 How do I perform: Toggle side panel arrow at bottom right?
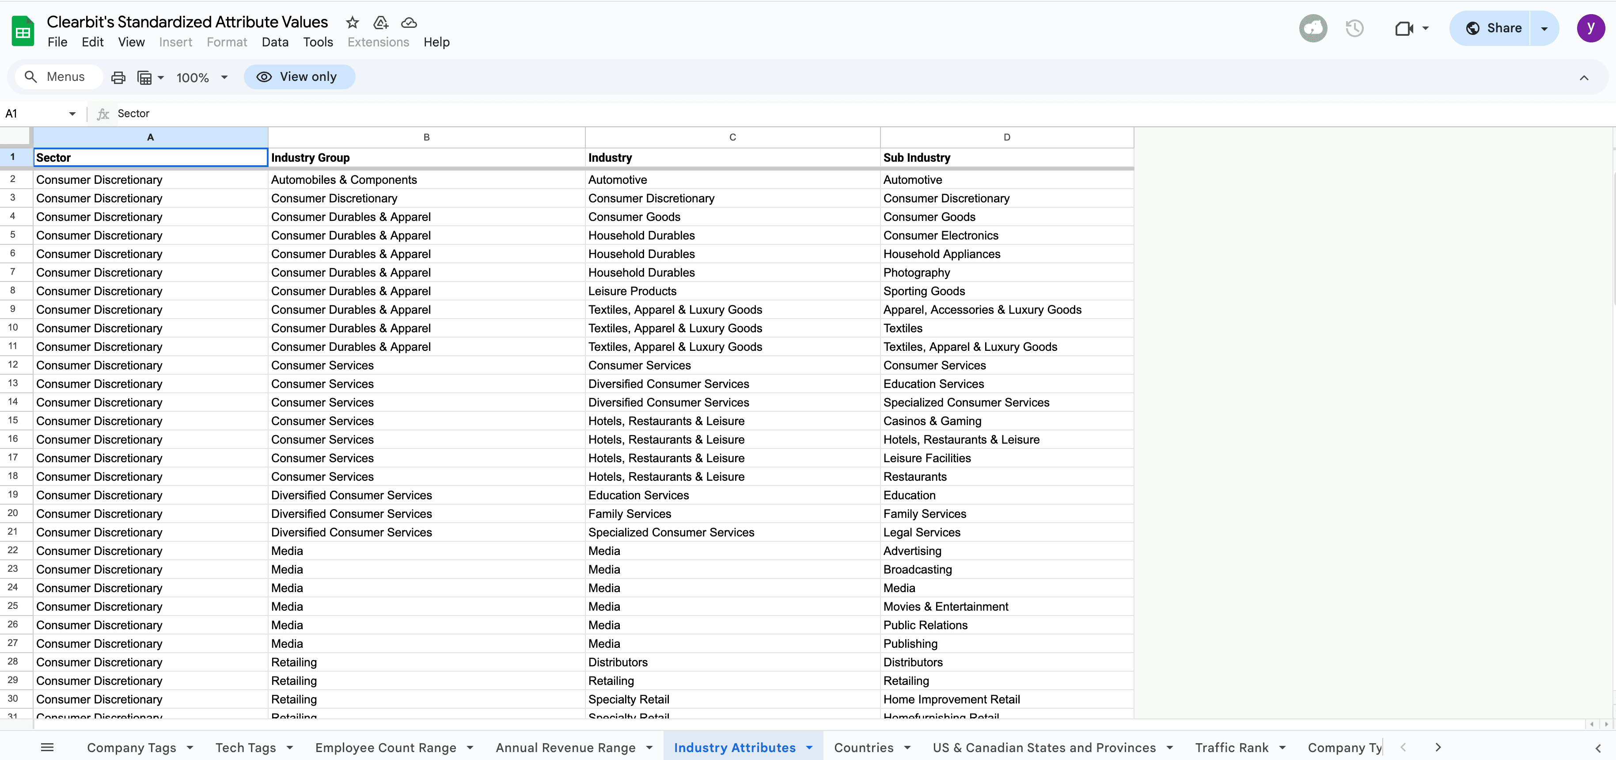[x=1598, y=748]
